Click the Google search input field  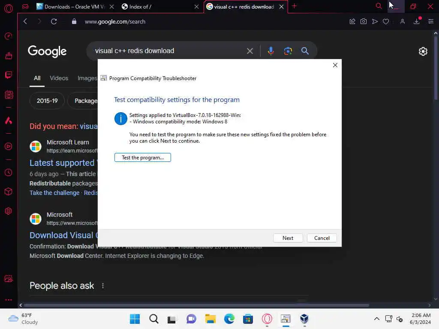tap(168, 51)
